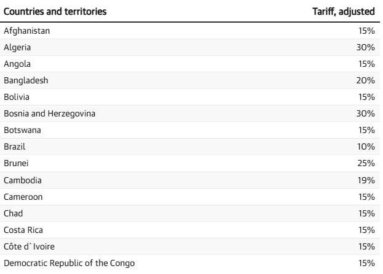
Task: Click Chad in the country column
Action: click(x=14, y=213)
